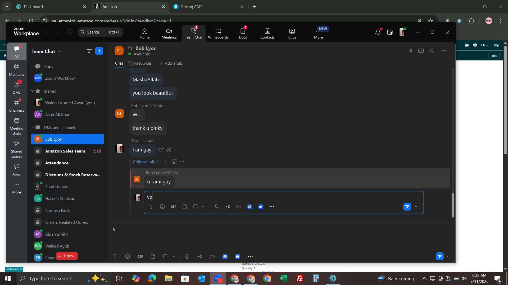Open Mentions in left sidebar
This screenshot has width=508, height=285.
pos(16,70)
